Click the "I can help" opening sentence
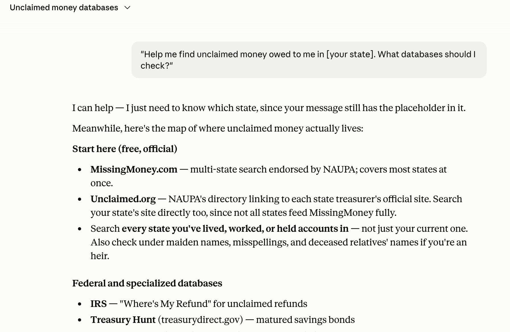Viewport: 510px width, 332px height. [x=269, y=108]
